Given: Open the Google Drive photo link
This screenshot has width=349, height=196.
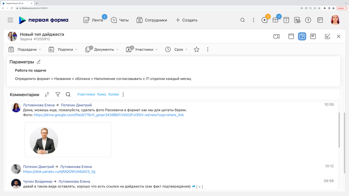Looking at the screenshot, I should point(109,115).
